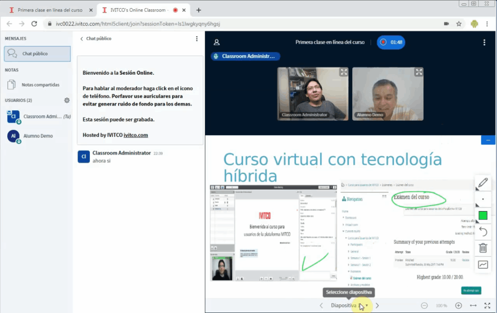Switch to Primera clase en línea tab
Screen dimensions: 497x313
tap(50, 10)
